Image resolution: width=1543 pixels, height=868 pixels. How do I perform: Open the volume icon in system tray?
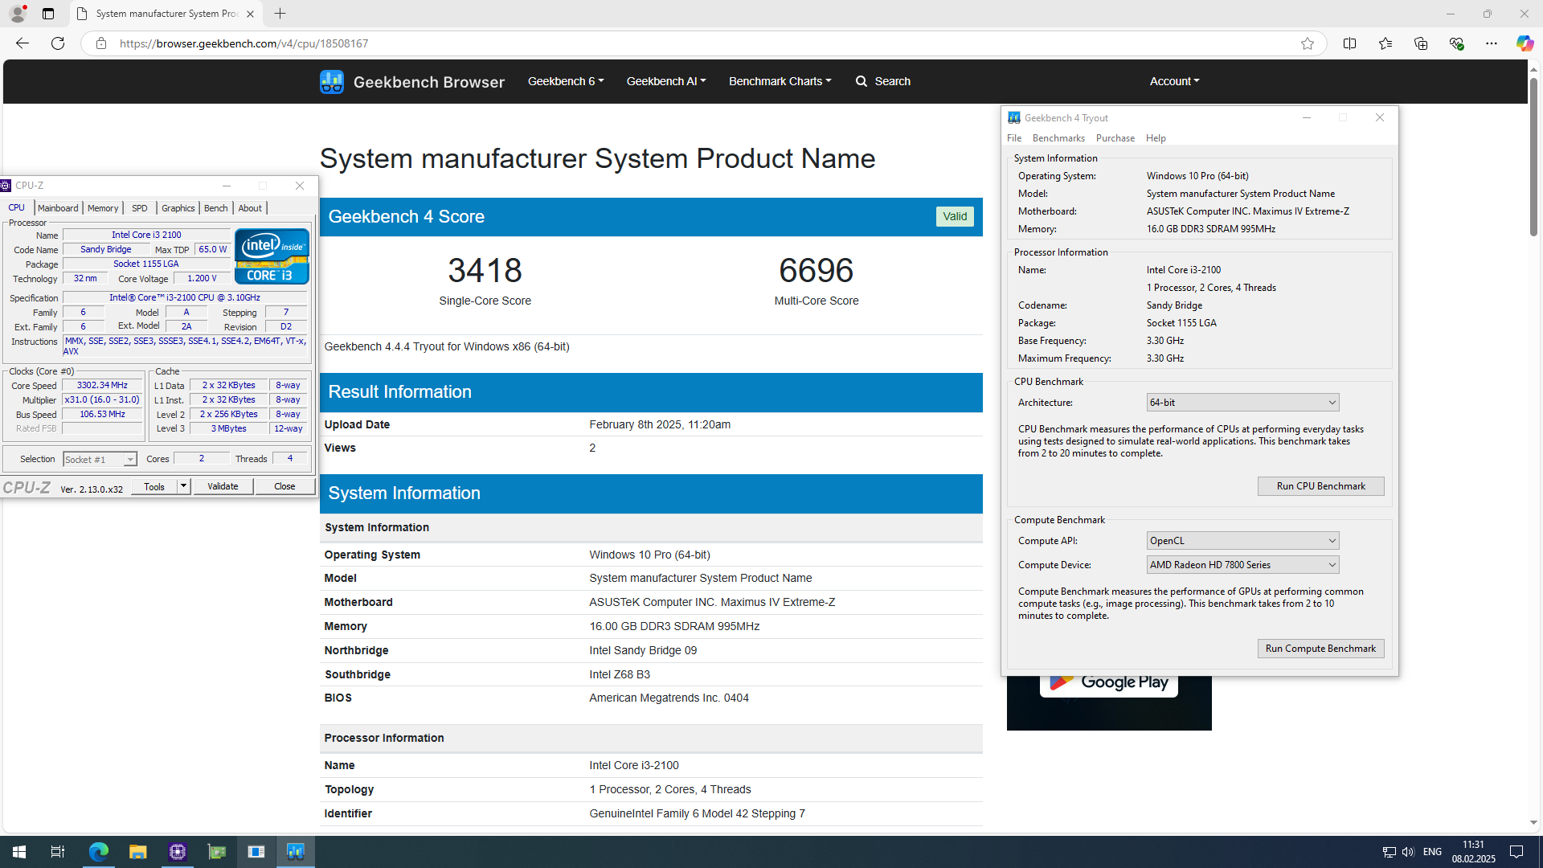point(1408,852)
